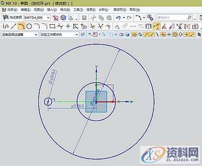Select the Studio Spline tool
Viewport: 202px width, 166px height.
click(x=60, y=26)
